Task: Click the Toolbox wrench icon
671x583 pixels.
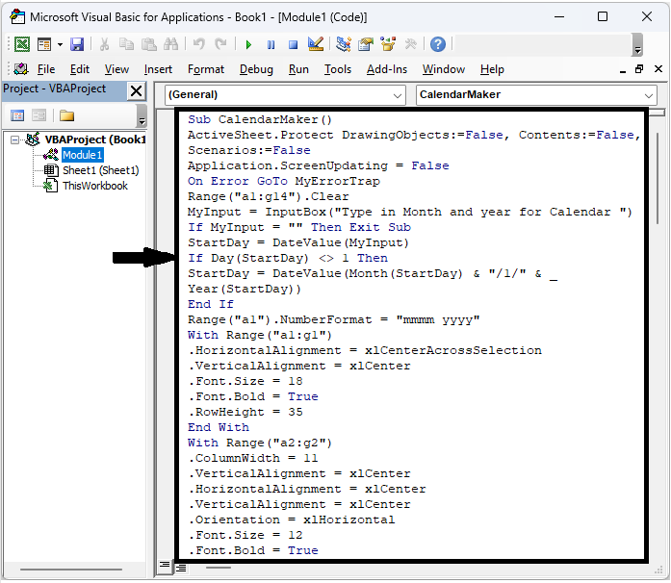Action: 410,44
